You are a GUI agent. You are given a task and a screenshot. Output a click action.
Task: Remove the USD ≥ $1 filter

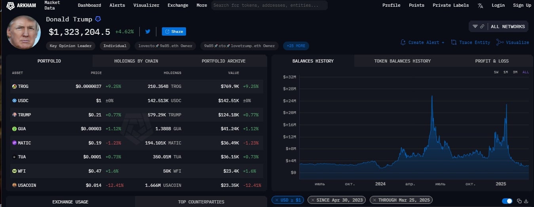pos(276,200)
